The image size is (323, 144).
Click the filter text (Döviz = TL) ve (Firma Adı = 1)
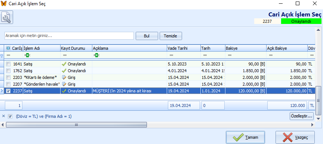[x=44, y=116]
